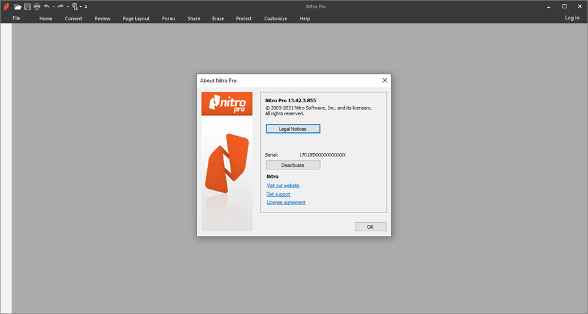Click the Save floppy disk icon
Viewport: 588px width, 314px height.
(x=27, y=7)
